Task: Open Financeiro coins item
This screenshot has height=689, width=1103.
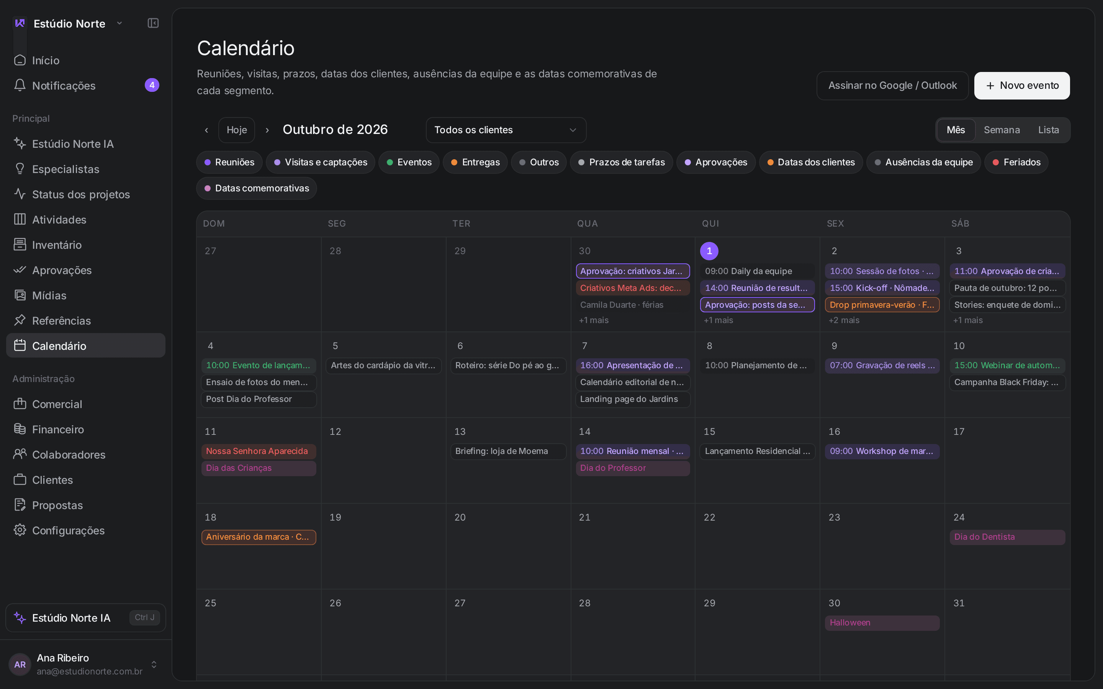Action: coord(86,429)
